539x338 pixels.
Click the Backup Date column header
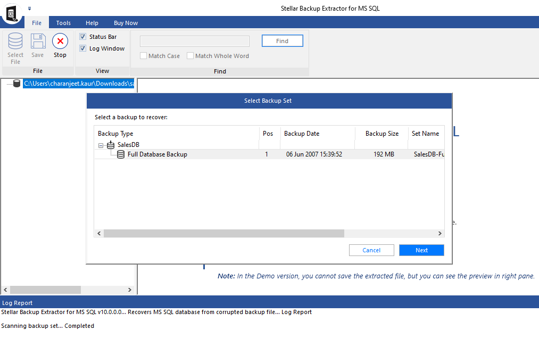tap(318, 134)
